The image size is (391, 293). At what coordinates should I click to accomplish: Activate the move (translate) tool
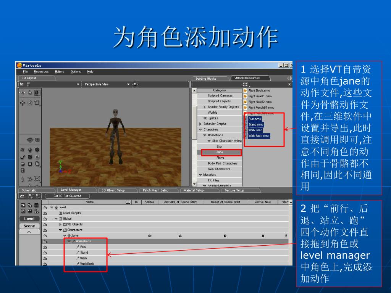(23, 103)
